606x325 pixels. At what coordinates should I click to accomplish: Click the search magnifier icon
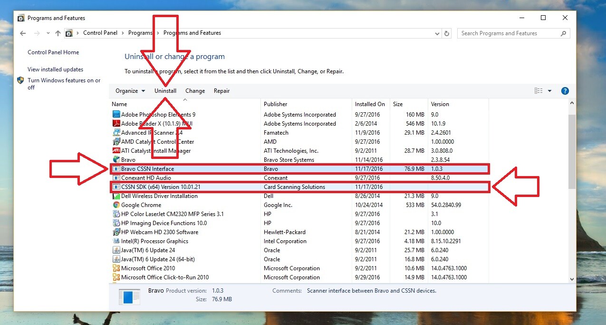564,33
